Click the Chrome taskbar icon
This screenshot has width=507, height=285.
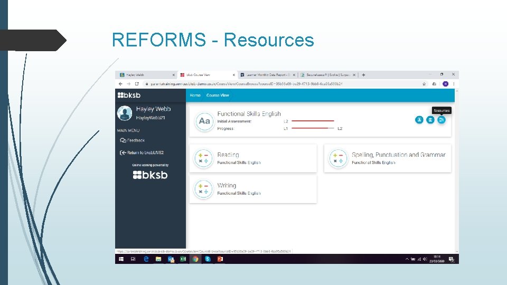click(195, 259)
